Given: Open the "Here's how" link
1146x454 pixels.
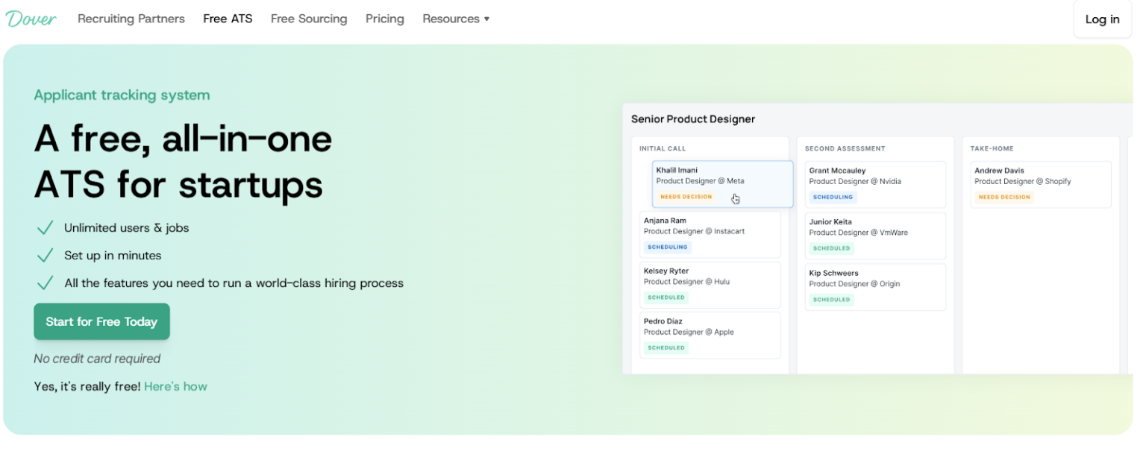Looking at the screenshot, I should click(x=175, y=387).
